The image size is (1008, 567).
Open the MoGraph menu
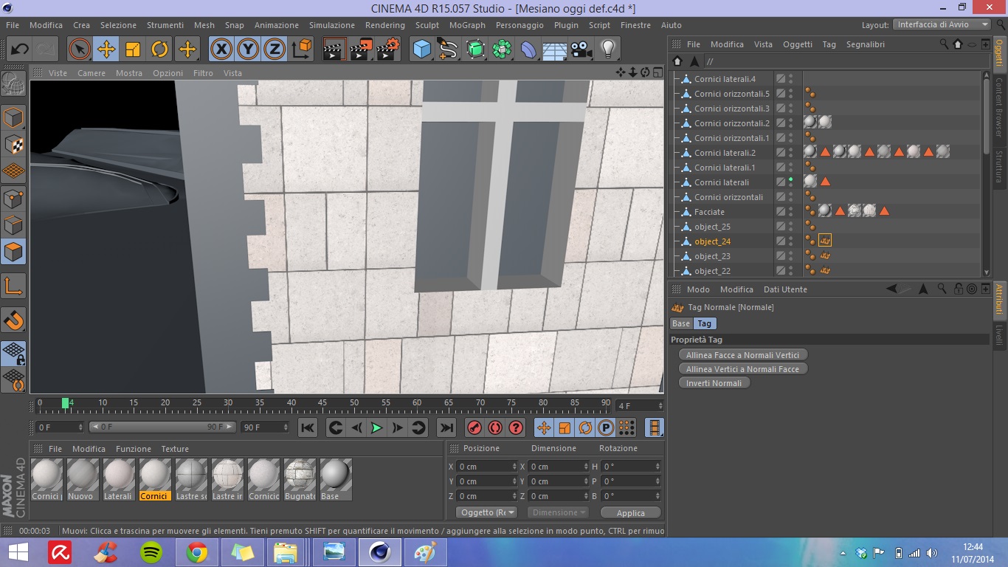(x=467, y=25)
